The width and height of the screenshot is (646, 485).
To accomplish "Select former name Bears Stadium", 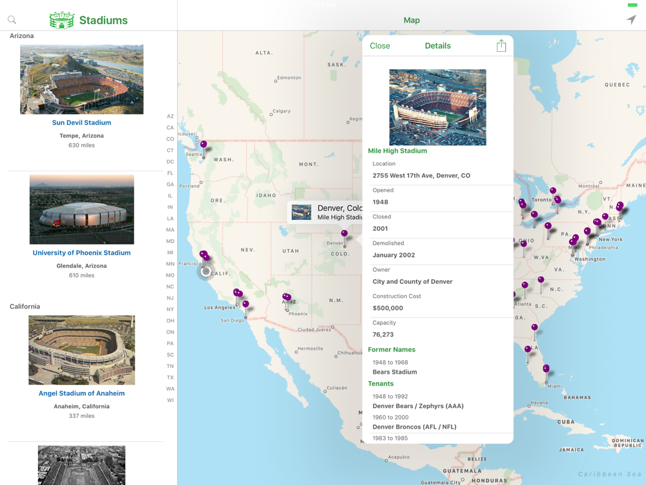I will (x=395, y=372).
